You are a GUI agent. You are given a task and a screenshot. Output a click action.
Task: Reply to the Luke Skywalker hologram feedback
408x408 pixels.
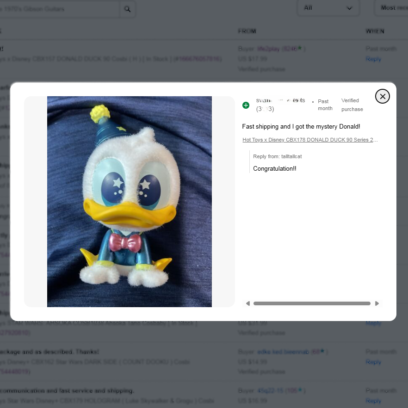point(373,401)
